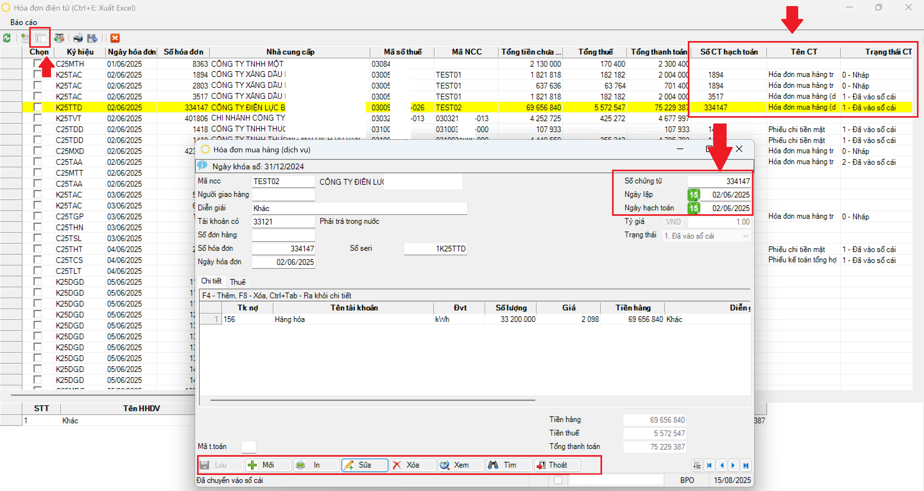
Task: Open the Báo cáo menu
Action: [23, 22]
